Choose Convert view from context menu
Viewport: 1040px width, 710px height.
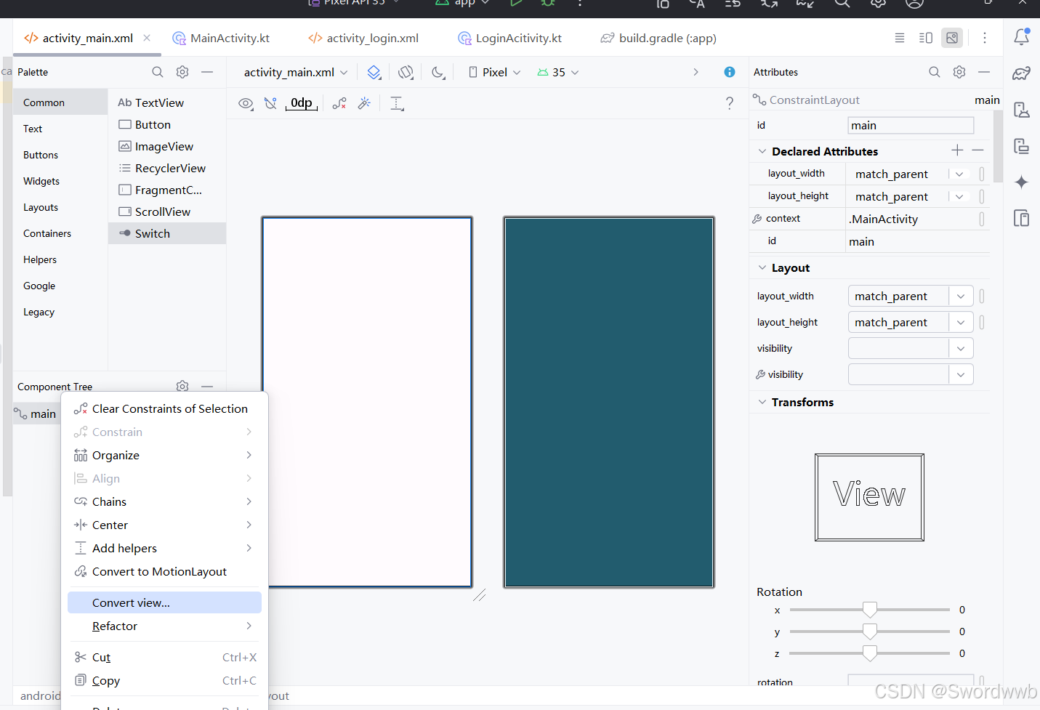click(132, 602)
